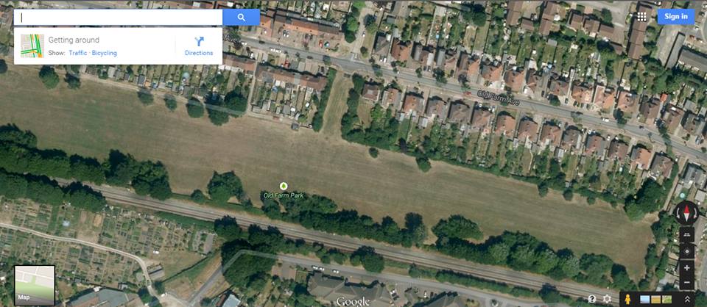Screen dimensions: 707x307
Task: Toggle the Traffic layer
Action: tap(77, 53)
